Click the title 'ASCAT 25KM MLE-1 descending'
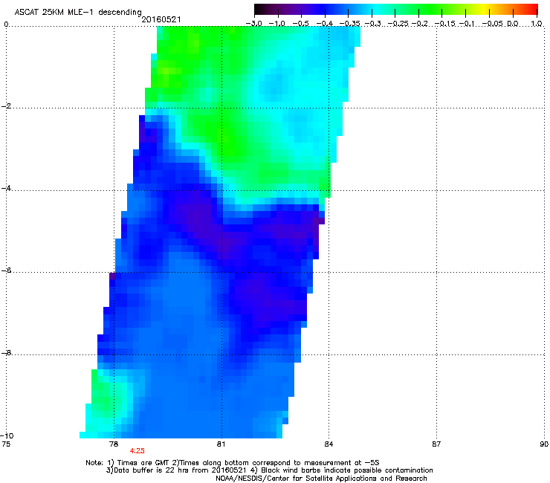 tap(78, 13)
